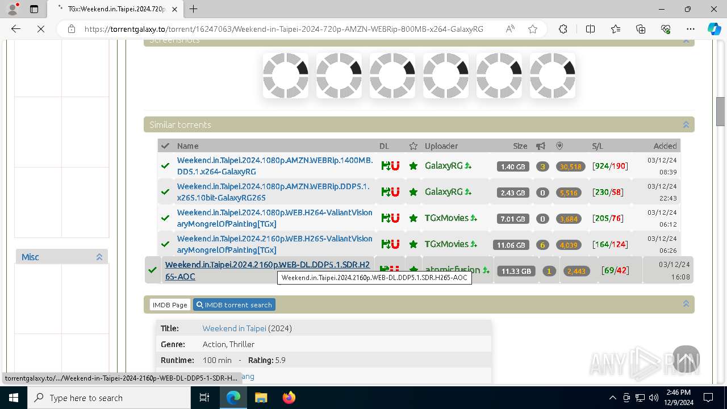Show hidden system tray icons
The height and width of the screenshot is (409, 727).
tap(612, 398)
